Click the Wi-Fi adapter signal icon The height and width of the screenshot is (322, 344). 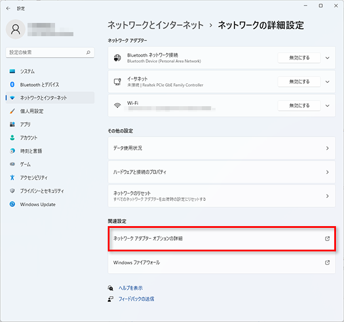pos(118,106)
